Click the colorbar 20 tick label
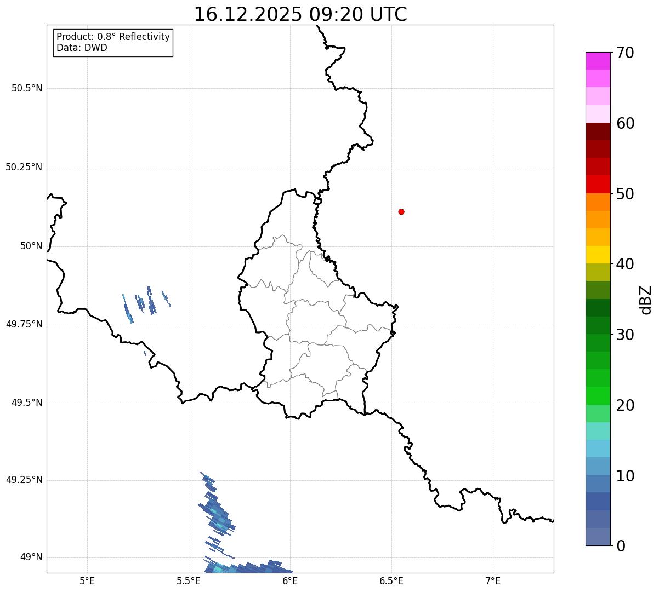 tap(625, 405)
